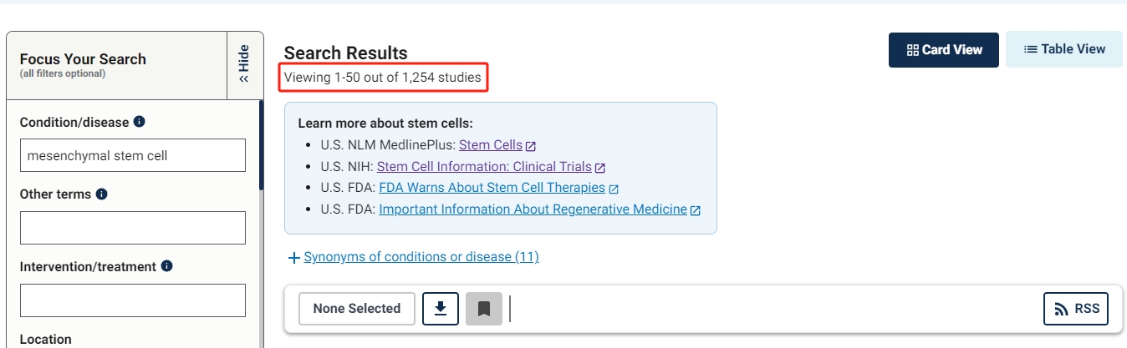Click the Condition/disease info icon

pyautogui.click(x=140, y=122)
